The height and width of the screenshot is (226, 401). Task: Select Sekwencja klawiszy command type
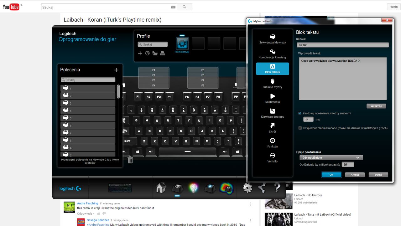[272, 39]
